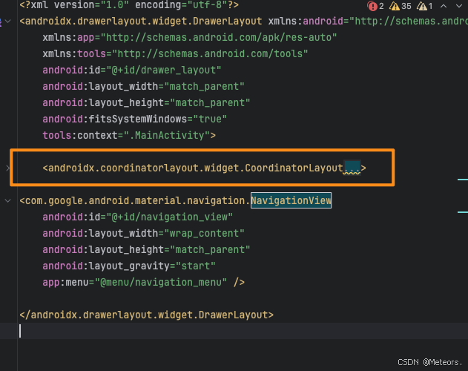Click android:fitsSystemWindows="true" line
This screenshot has height=371, width=468.
[134, 119]
